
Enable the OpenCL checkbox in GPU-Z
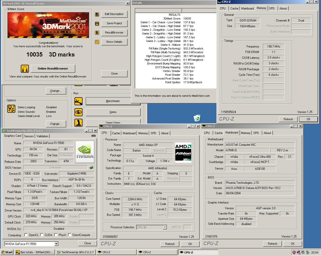pyautogui.click(x=26, y=235)
